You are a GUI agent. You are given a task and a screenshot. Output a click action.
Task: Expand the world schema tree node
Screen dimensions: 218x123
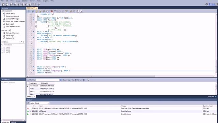[x=2, y=52]
